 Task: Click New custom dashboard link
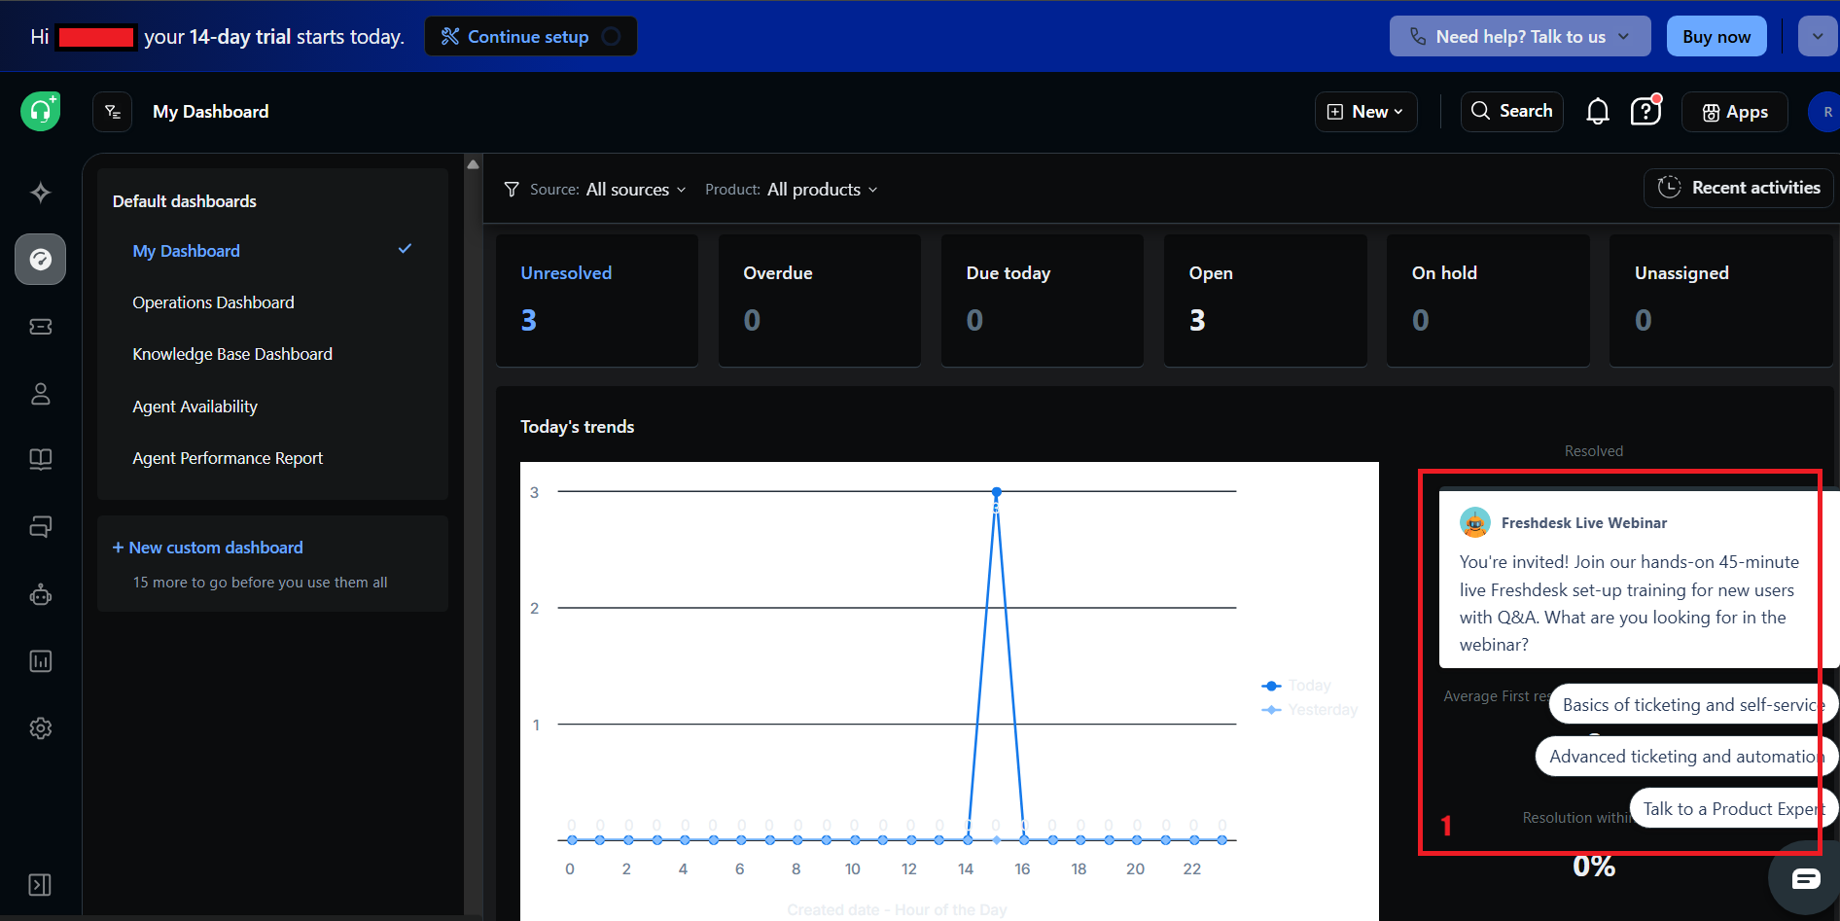pos(207,548)
